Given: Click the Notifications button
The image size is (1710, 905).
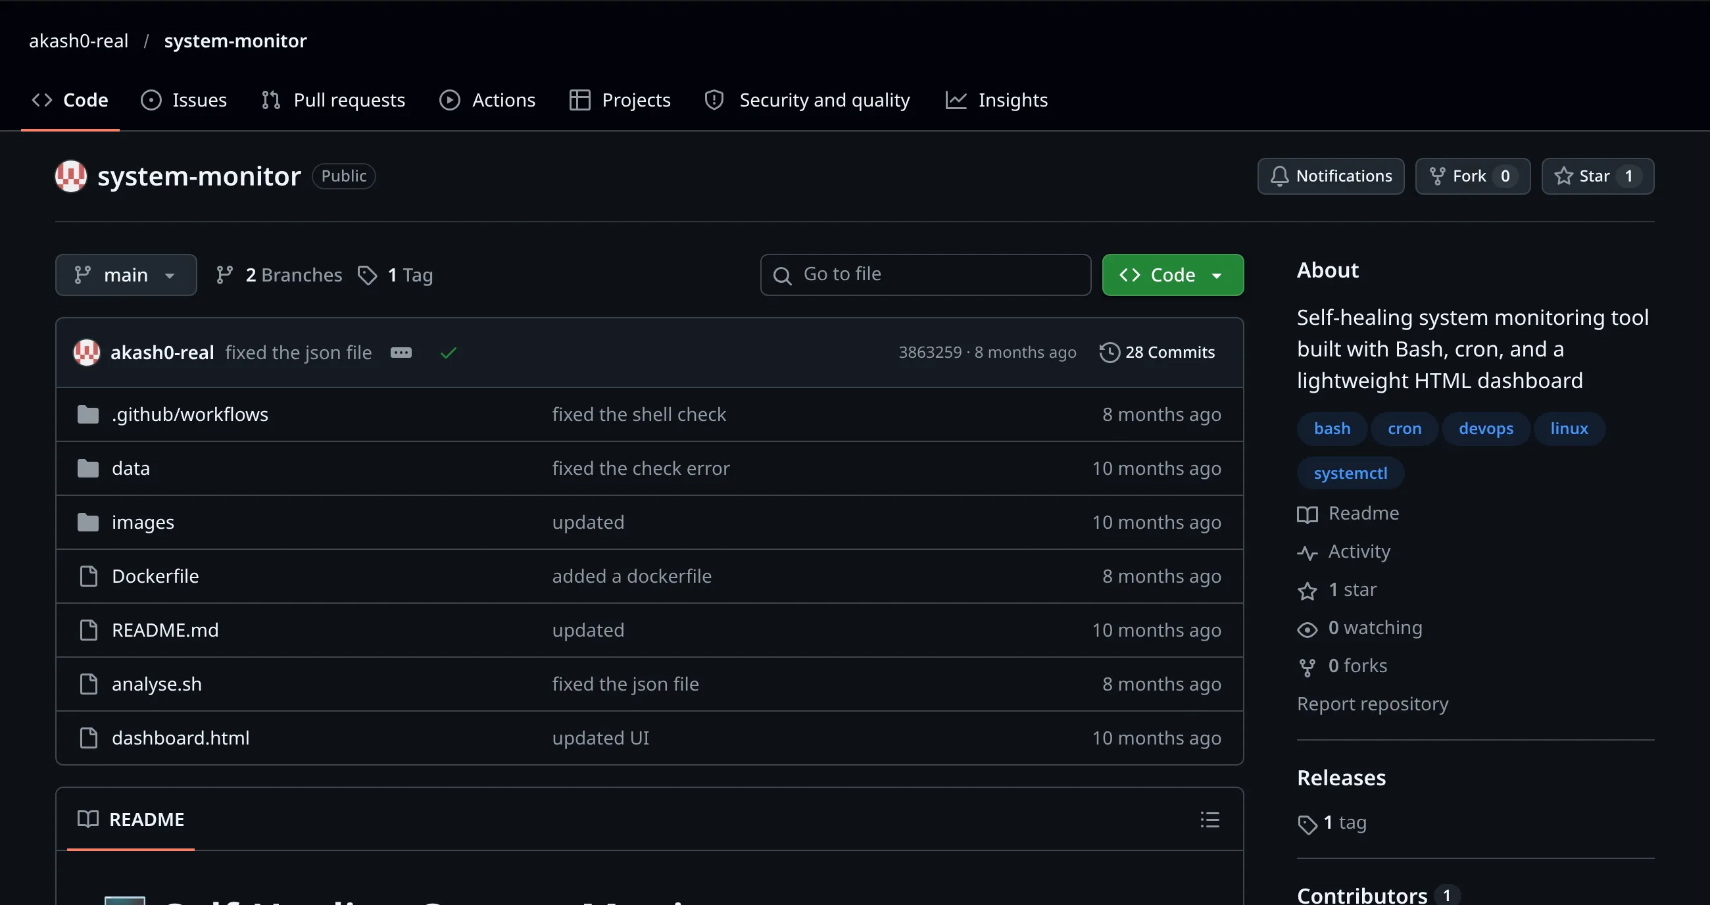Looking at the screenshot, I should [x=1331, y=176].
